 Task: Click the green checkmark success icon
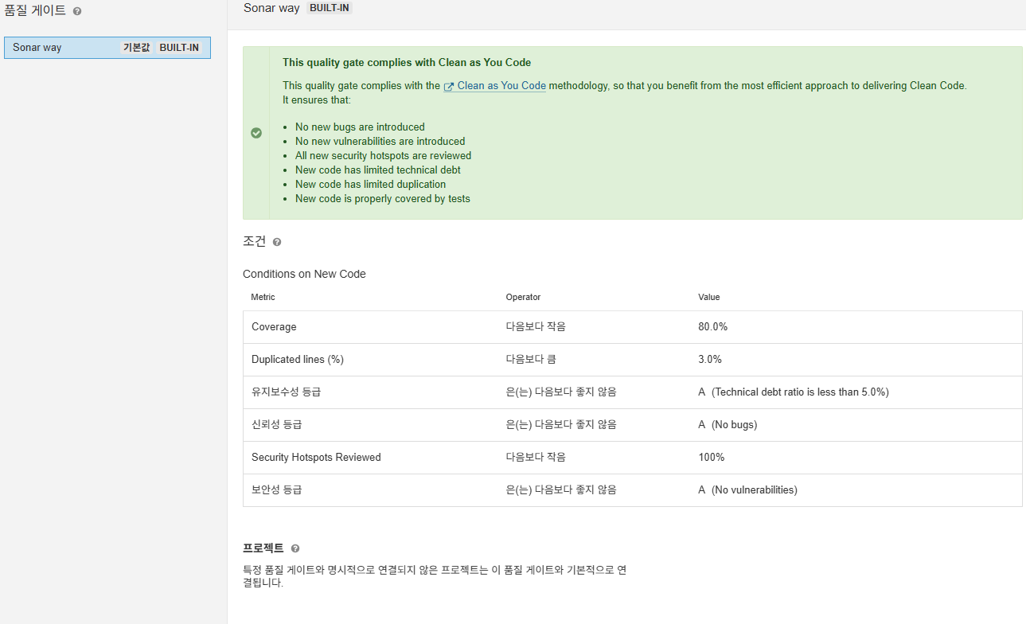click(x=256, y=133)
